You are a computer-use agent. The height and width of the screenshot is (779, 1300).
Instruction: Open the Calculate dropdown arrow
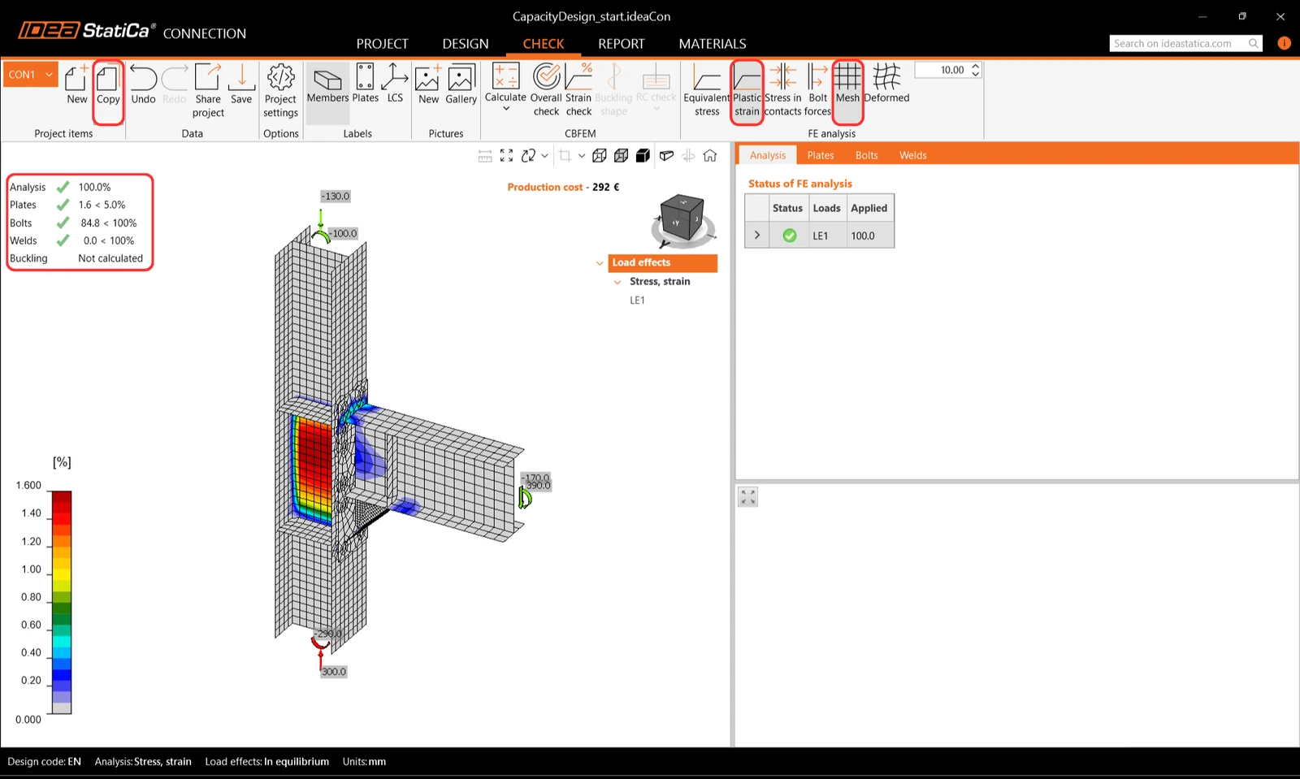(x=505, y=109)
